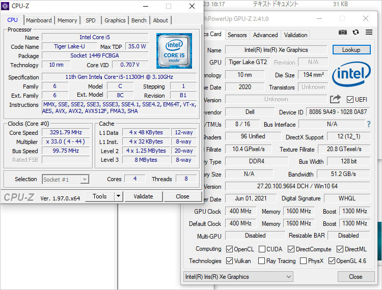Open the Socket #1 selection dropdown
The height and width of the screenshot is (290, 382).
(x=66, y=179)
